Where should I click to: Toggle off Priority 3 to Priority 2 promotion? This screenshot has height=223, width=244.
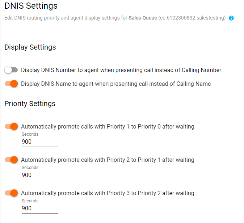tap(11, 193)
